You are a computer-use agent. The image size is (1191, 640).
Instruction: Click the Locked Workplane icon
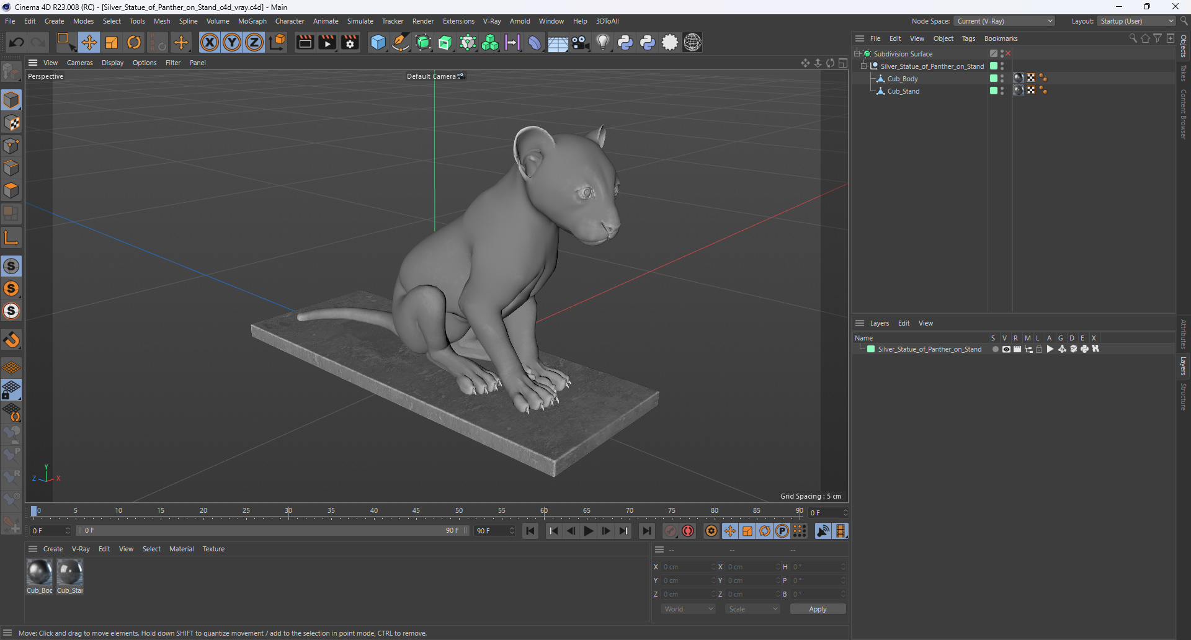11,390
